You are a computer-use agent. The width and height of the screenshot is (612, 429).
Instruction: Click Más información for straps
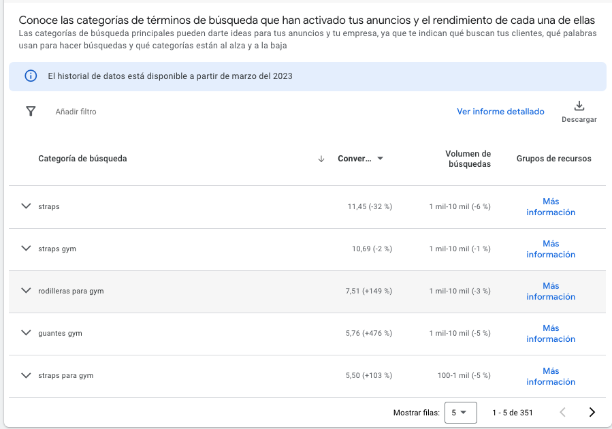click(x=550, y=206)
